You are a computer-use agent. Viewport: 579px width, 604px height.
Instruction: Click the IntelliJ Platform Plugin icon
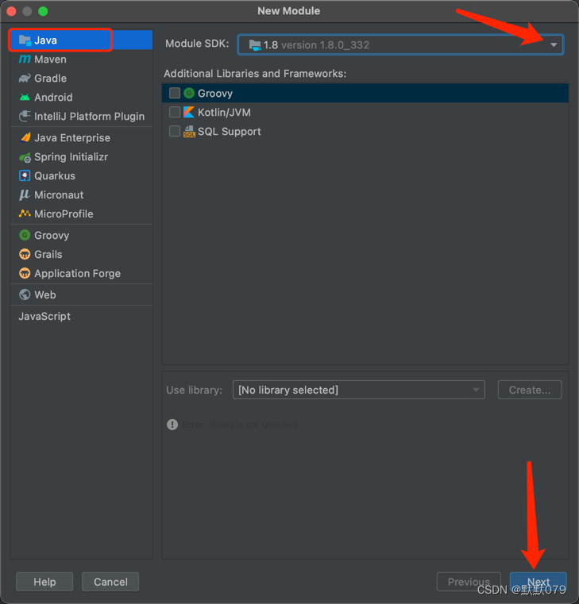click(x=25, y=116)
